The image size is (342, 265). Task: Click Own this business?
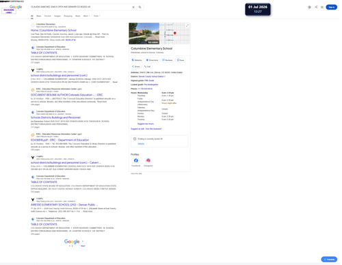(x=154, y=129)
